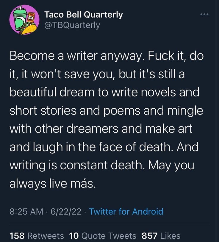Open the Taco Bell Quarterly display name

(83, 15)
